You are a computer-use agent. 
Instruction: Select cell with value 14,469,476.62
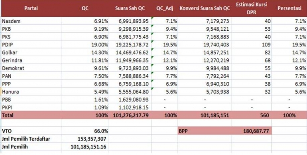pos(130,52)
